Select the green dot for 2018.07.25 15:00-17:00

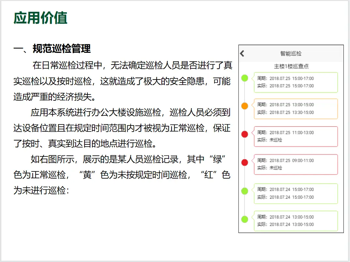(x=245, y=78)
